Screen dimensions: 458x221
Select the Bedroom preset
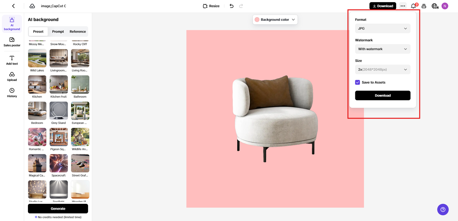coord(37,111)
